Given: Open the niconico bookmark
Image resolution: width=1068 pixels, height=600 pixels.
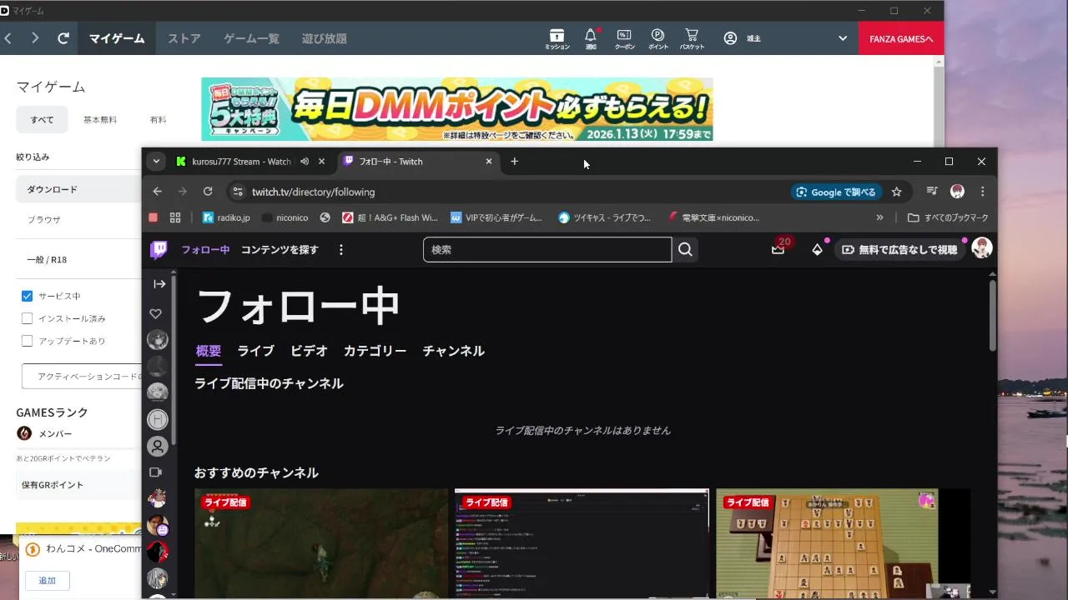Looking at the screenshot, I should point(284,217).
